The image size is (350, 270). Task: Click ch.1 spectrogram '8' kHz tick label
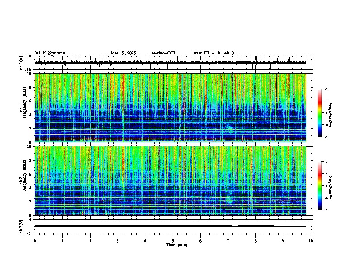point(31,87)
